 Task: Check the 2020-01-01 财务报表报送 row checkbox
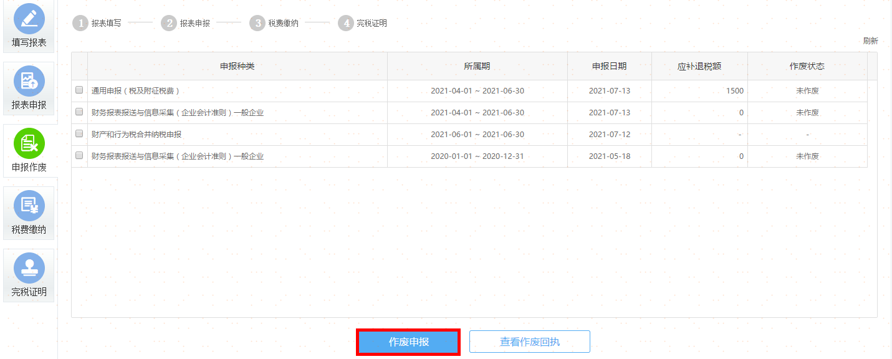pos(79,156)
